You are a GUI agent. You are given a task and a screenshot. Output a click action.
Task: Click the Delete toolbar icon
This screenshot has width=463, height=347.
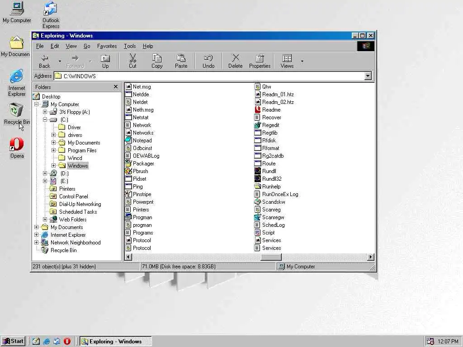pos(235,61)
